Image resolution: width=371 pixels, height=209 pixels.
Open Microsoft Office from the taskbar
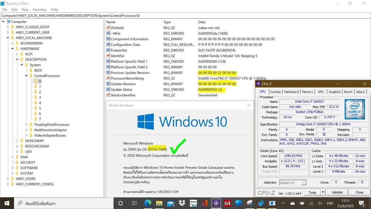[205, 203]
